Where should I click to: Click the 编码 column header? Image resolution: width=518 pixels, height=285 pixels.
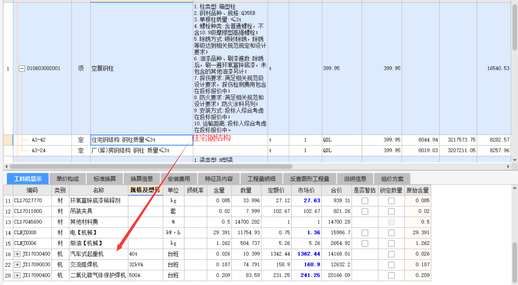pos(32,190)
